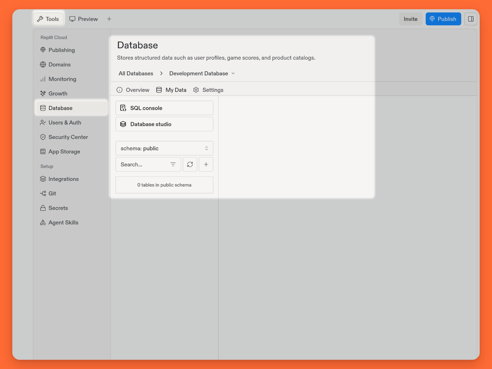Screen dimensions: 492x369
Task: Go to Monitoring section
Action: tap(71, 79)
